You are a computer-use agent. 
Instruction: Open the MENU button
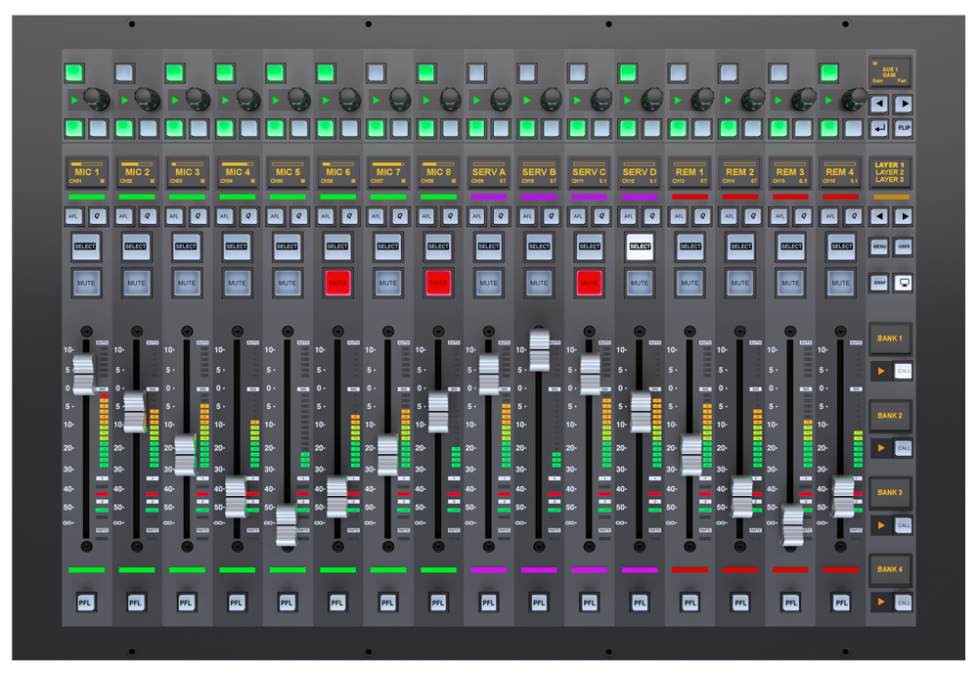tap(879, 247)
